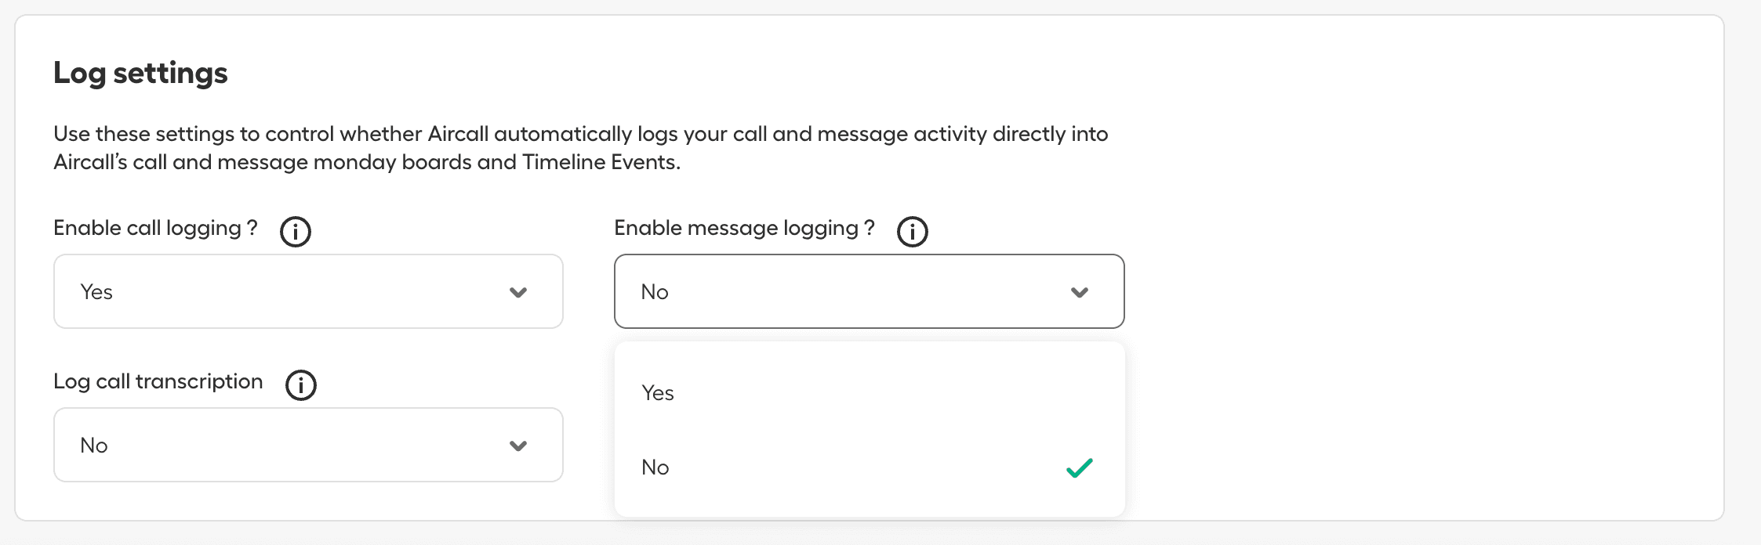Click green checkmark next to No option
The height and width of the screenshot is (545, 1761).
pos(1079,468)
